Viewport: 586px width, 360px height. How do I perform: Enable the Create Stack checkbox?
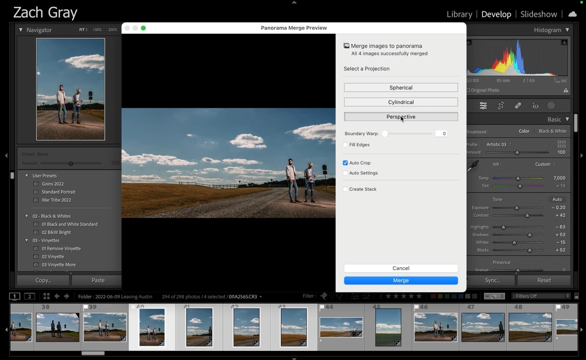point(345,189)
